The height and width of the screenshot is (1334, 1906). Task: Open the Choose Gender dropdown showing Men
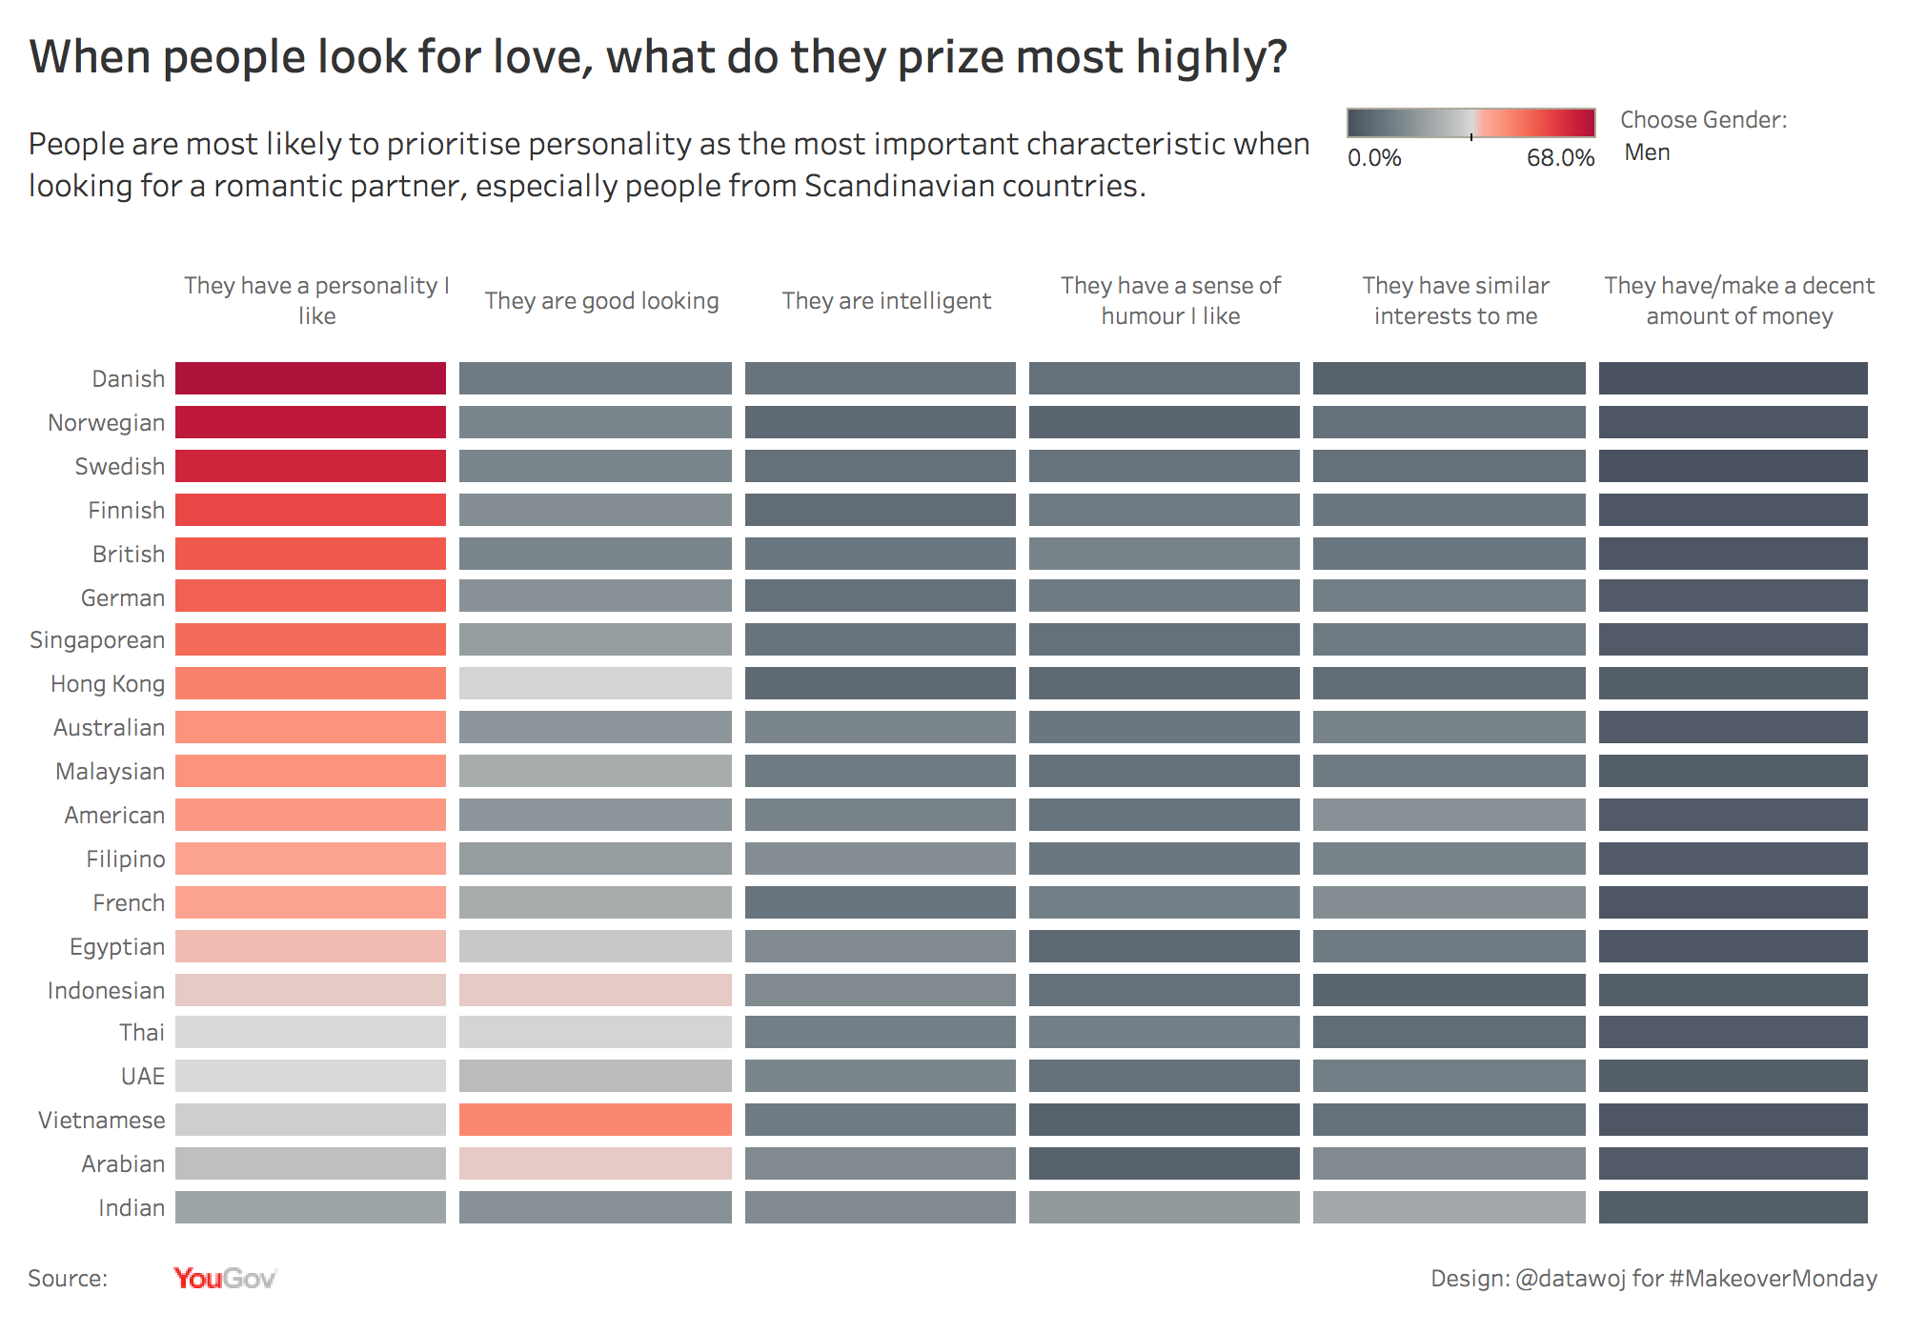[x=1648, y=152]
